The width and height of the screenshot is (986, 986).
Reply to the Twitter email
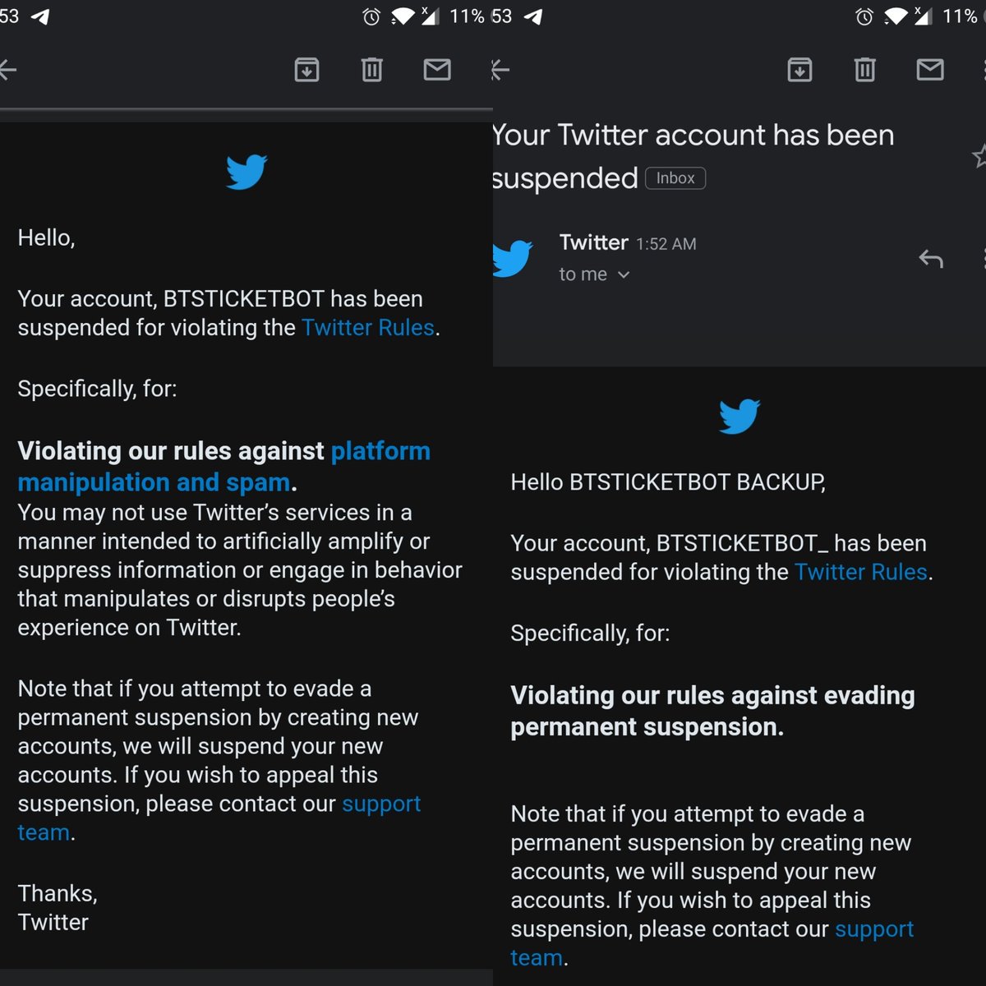tap(930, 260)
